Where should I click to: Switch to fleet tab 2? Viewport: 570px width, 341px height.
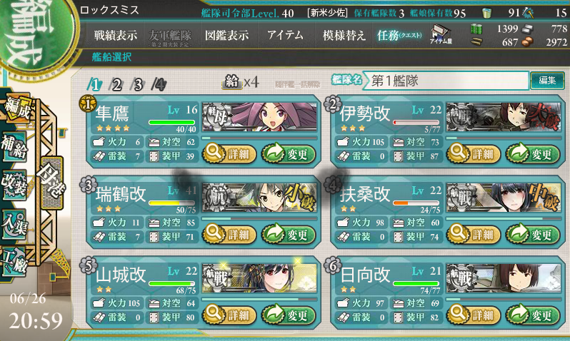(116, 85)
